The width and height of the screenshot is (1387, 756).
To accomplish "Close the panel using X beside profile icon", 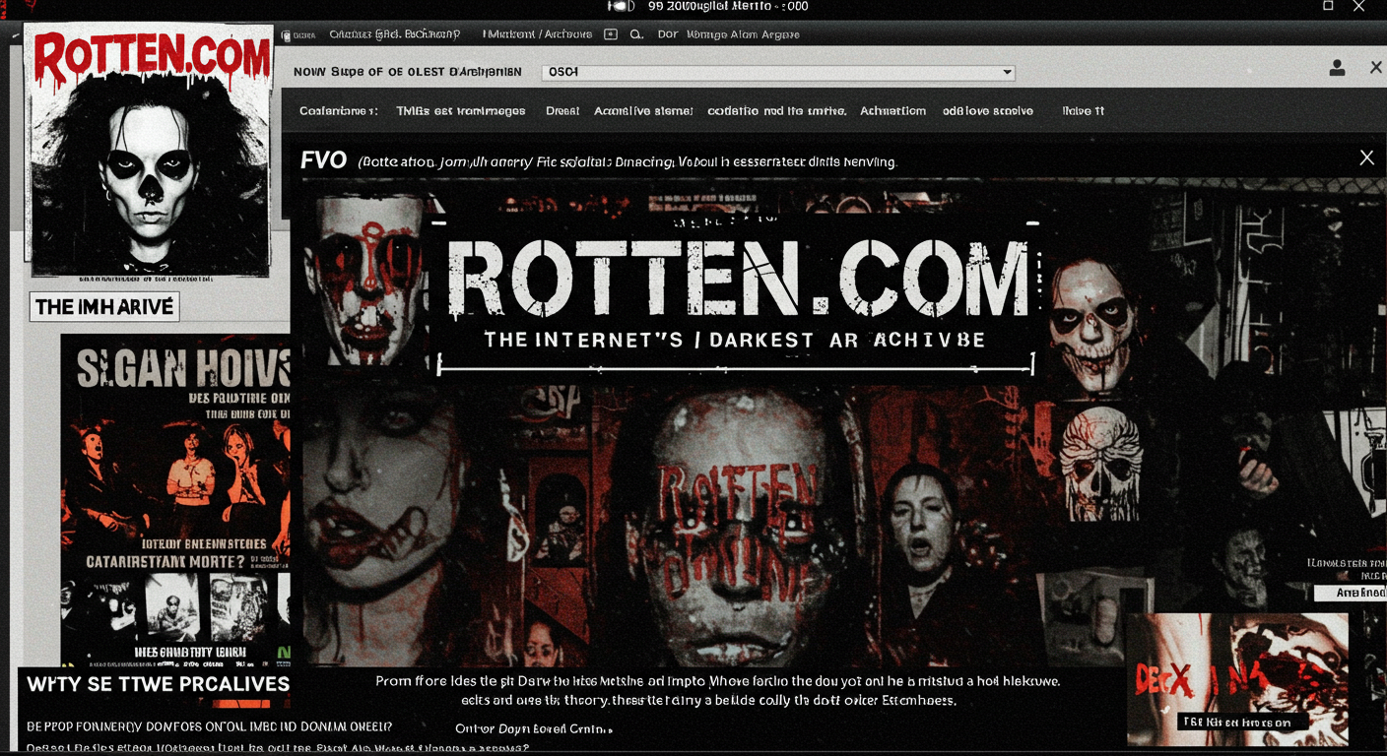I will pyautogui.click(x=1376, y=68).
